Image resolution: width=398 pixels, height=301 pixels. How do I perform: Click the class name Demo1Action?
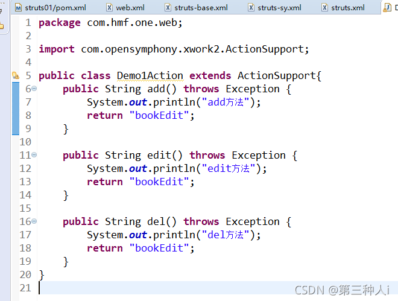coord(150,75)
